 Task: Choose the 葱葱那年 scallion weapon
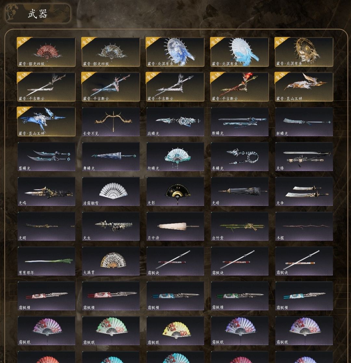click(x=46, y=261)
